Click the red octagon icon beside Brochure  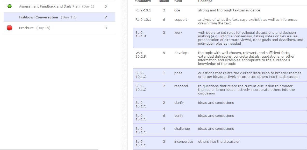[9, 28]
